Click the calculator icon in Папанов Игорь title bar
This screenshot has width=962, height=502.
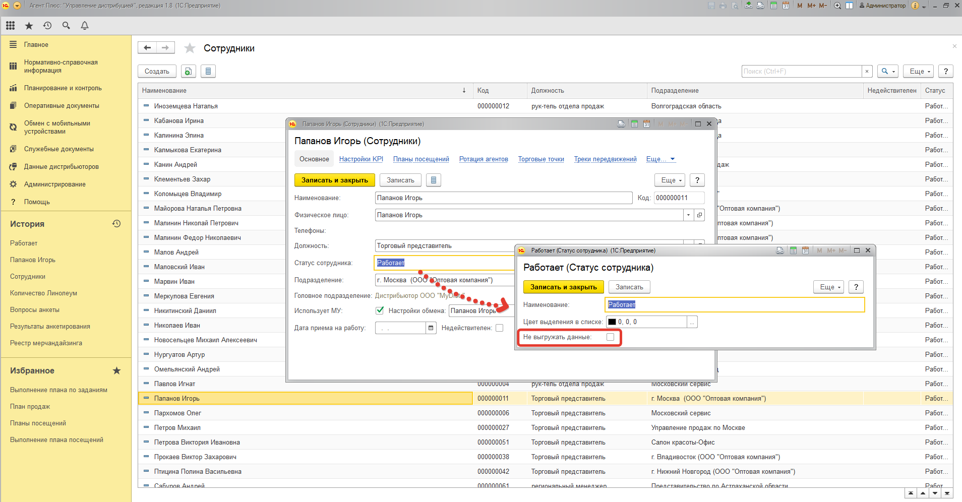pos(634,124)
